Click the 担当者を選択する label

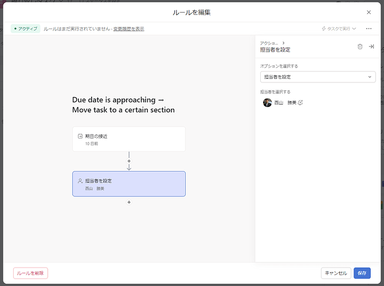point(275,92)
